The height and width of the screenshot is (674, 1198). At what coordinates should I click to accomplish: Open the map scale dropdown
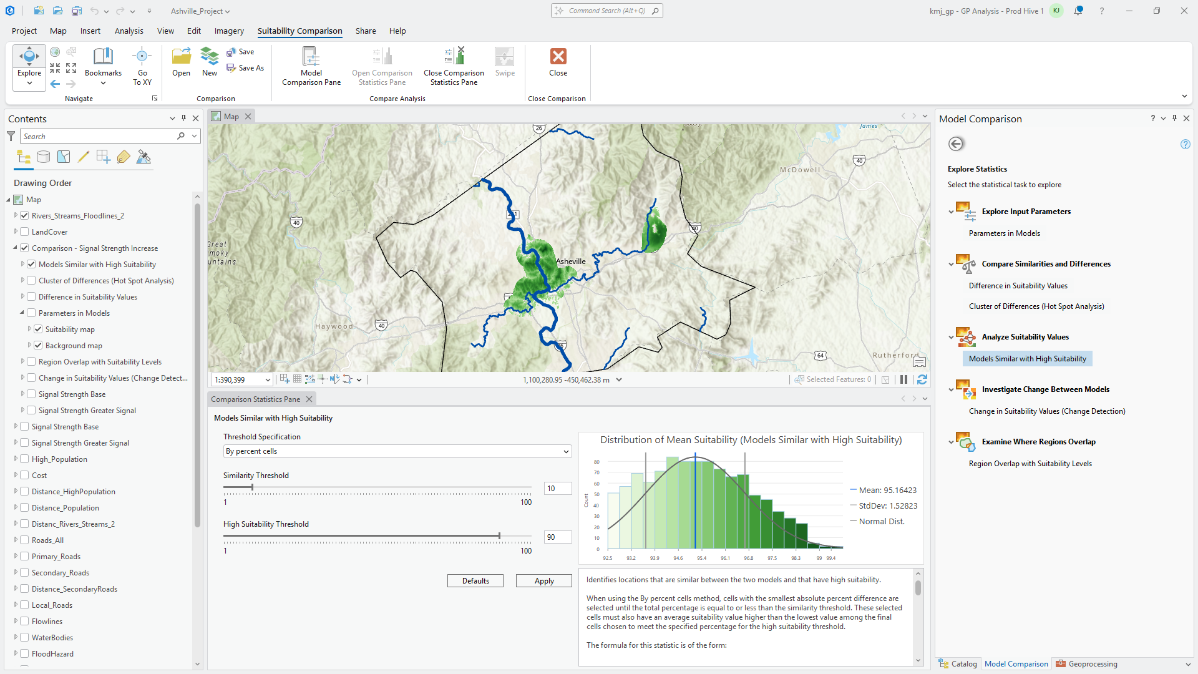[268, 379]
